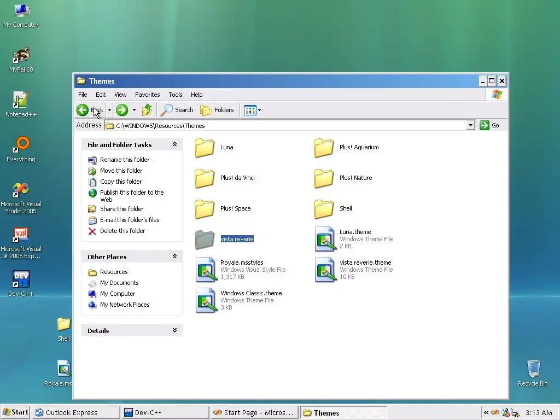Select the Plus! Nature folder icon

324,178
